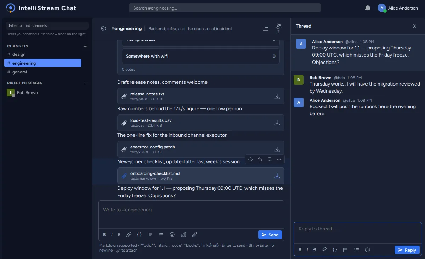Create a poll from main composer

[x=183, y=235]
